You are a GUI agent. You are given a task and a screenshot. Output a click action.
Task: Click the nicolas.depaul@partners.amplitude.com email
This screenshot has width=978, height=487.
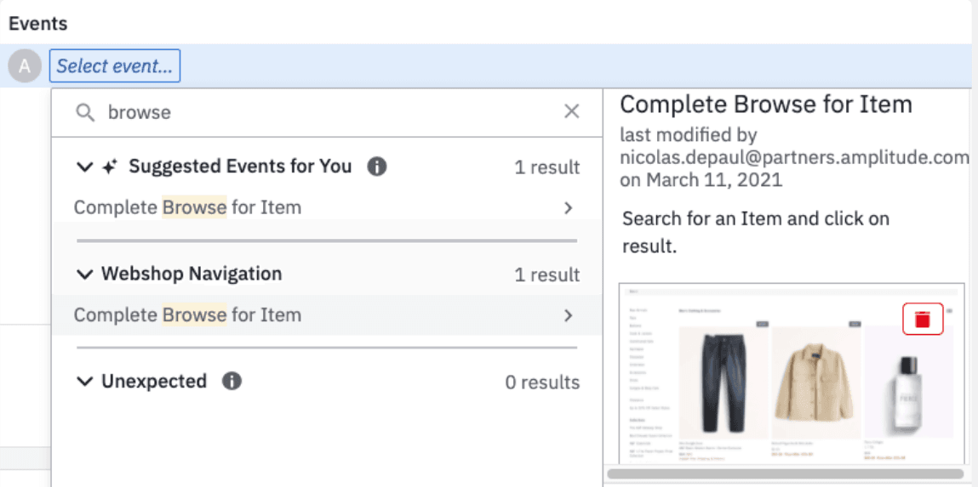coord(794,157)
